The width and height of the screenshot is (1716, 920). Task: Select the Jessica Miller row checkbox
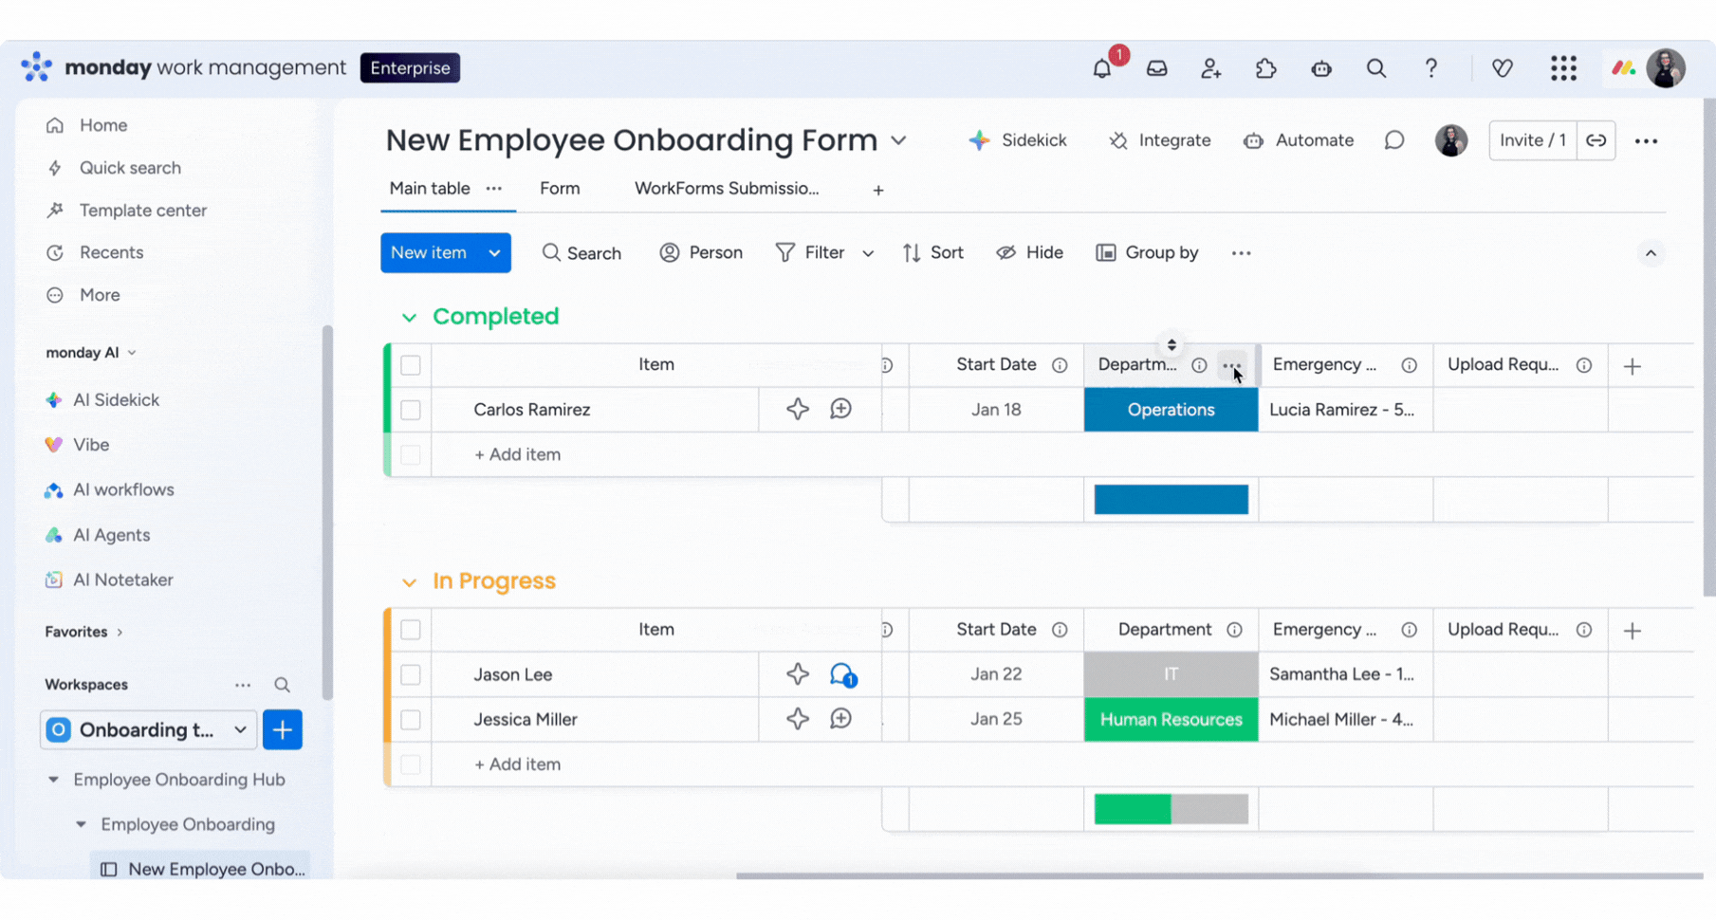click(x=411, y=720)
